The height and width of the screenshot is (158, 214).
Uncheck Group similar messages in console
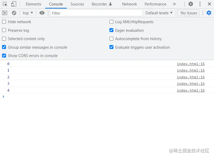coord(4,47)
